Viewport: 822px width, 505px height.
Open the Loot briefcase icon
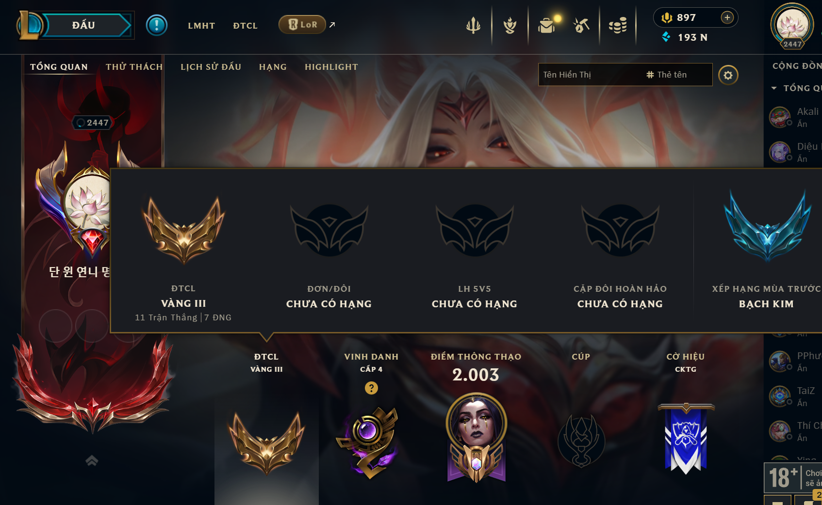click(547, 25)
